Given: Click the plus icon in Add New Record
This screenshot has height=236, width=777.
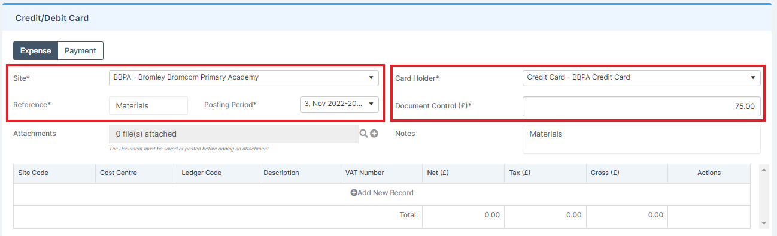Looking at the screenshot, I should 354,193.
